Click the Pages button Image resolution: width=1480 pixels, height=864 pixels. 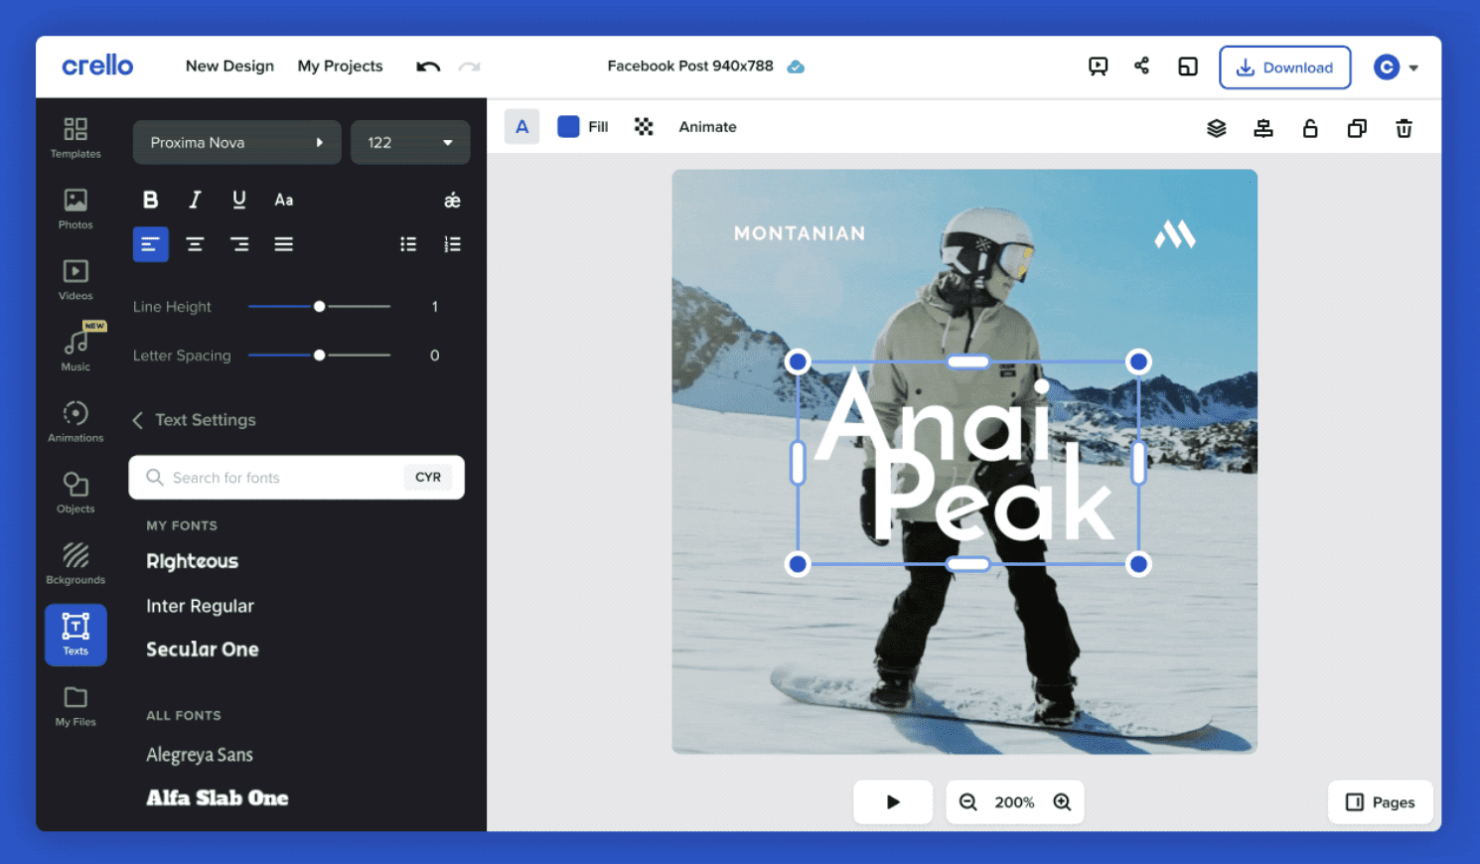pyautogui.click(x=1380, y=802)
